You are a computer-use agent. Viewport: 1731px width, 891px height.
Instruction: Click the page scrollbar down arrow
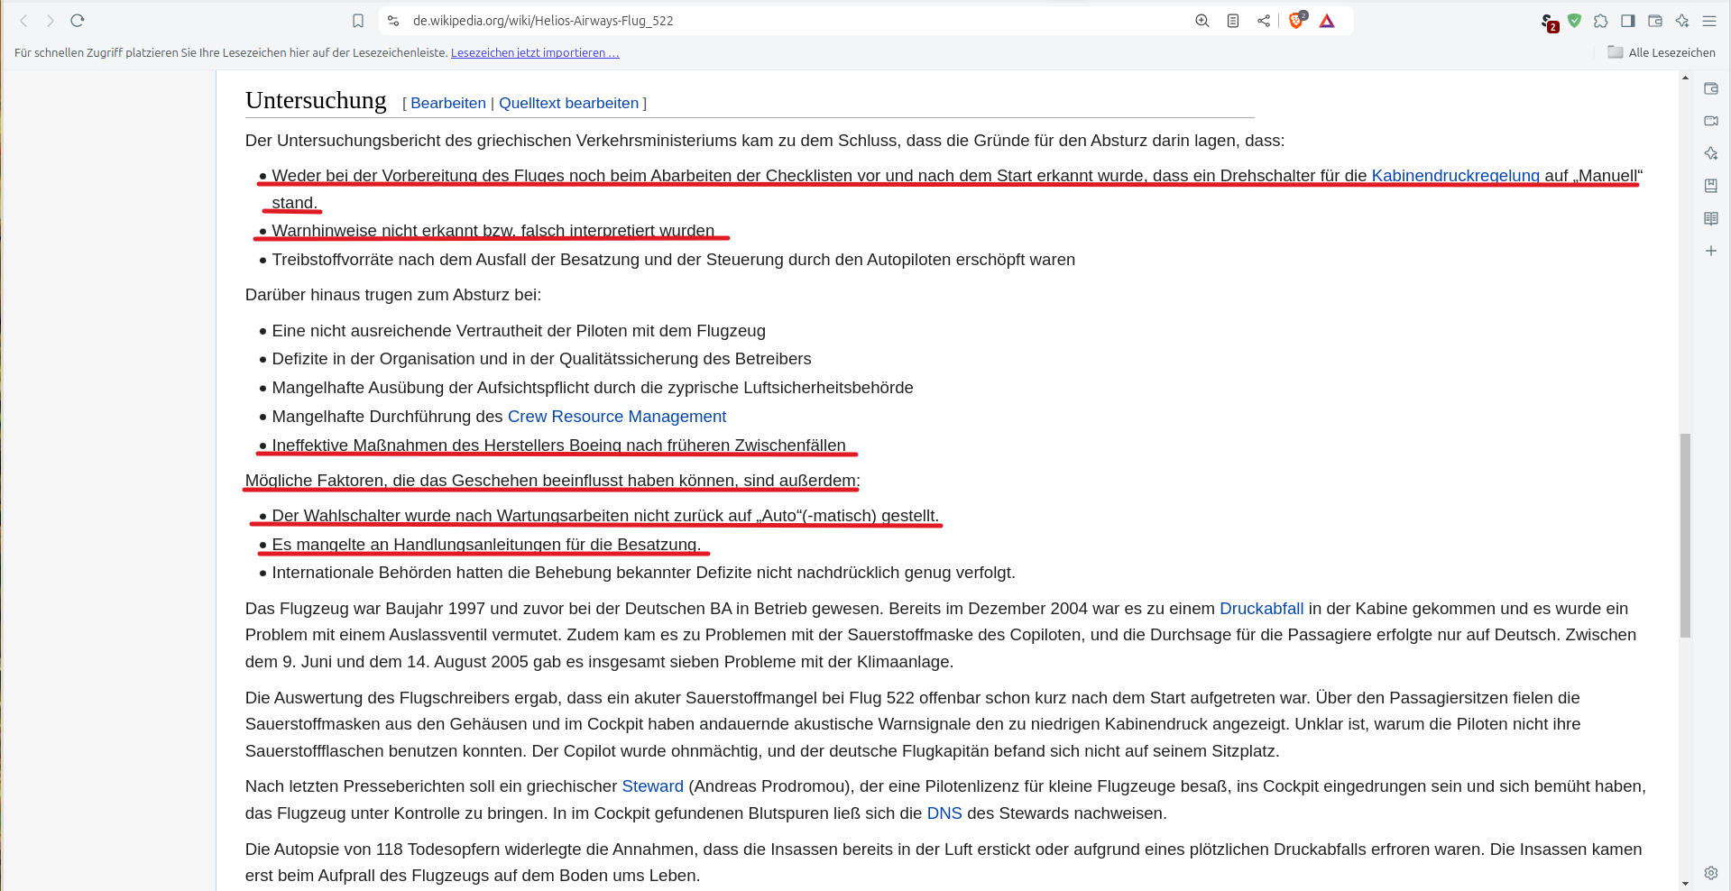[x=1685, y=883]
